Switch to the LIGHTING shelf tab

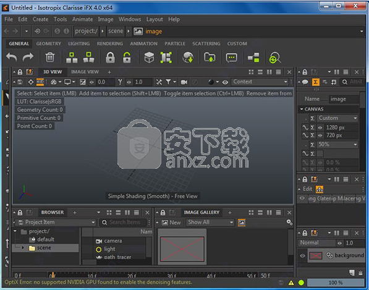point(79,43)
